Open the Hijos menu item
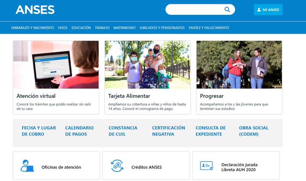Viewport: 306px width, 181px height. pyautogui.click(x=63, y=28)
